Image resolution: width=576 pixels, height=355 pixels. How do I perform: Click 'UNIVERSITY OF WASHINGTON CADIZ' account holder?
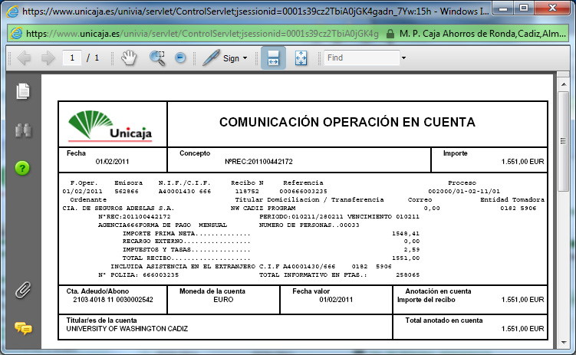[x=127, y=329]
